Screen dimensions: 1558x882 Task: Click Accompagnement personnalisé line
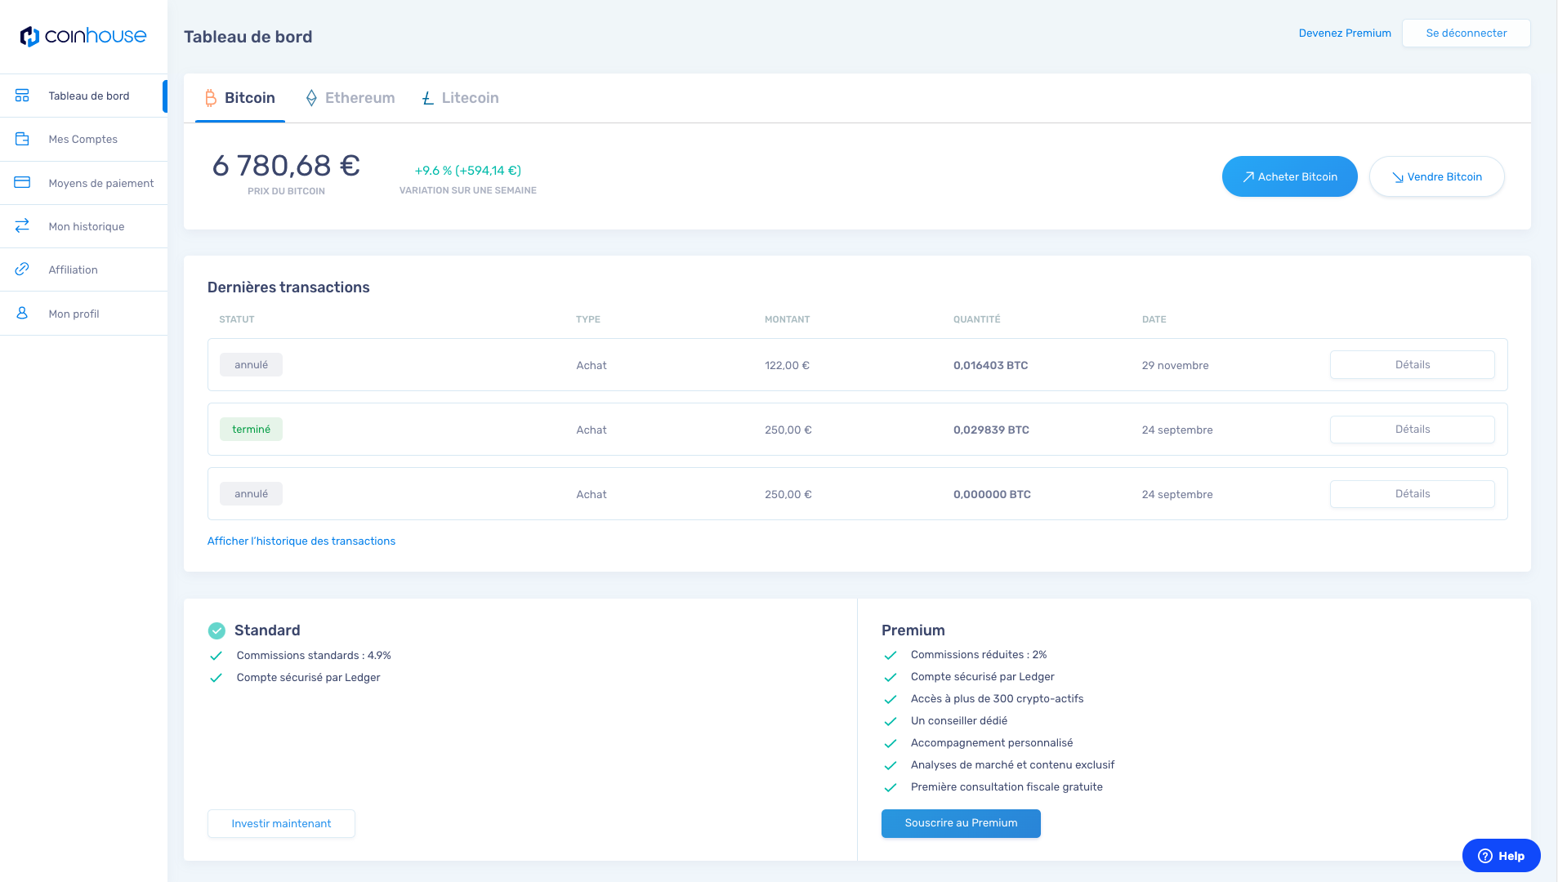point(992,743)
